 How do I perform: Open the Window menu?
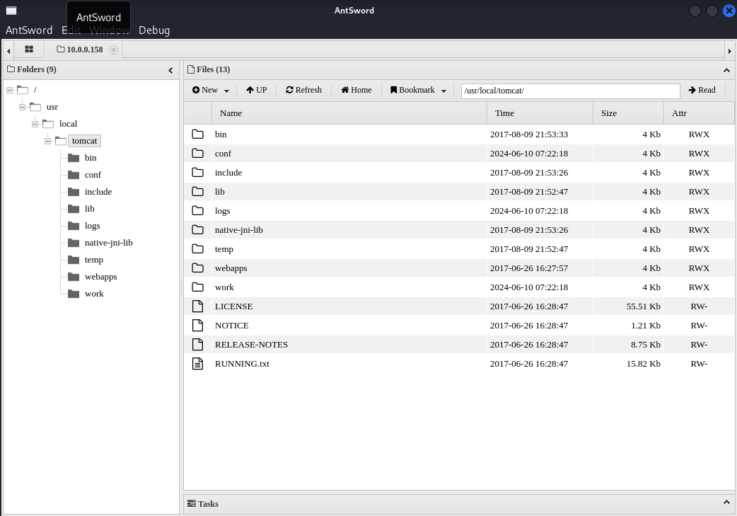coord(110,30)
